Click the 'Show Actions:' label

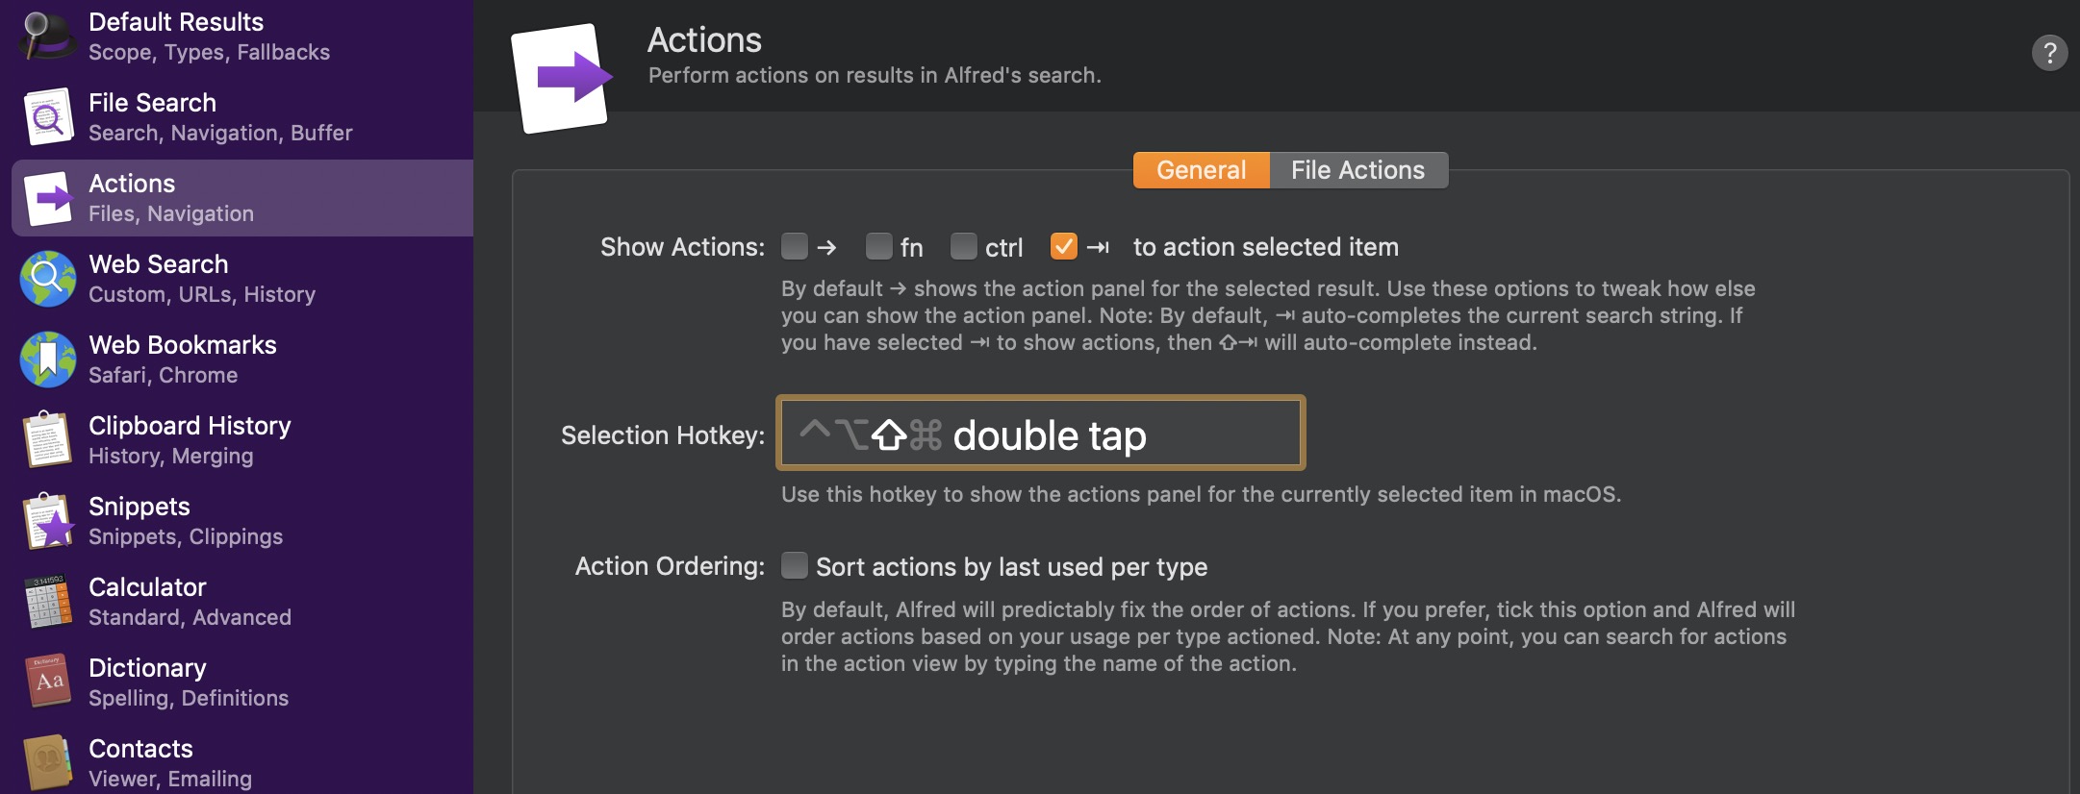click(682, 247)
